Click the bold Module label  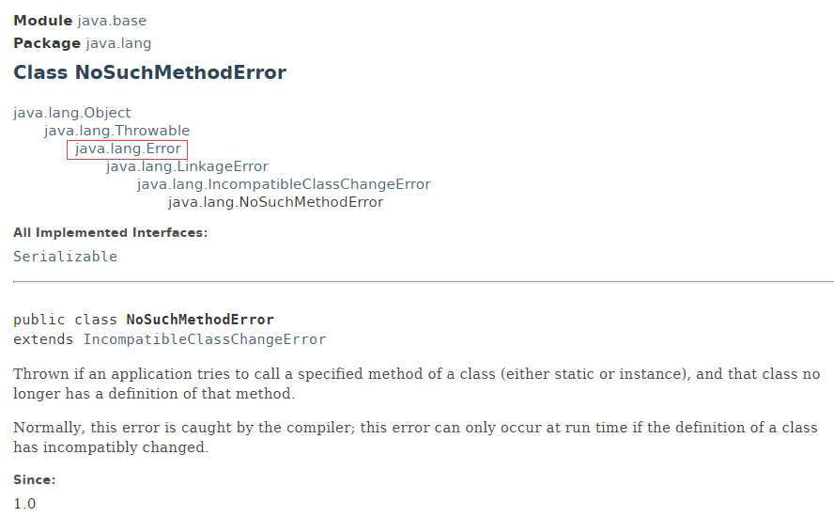(42, 21)
